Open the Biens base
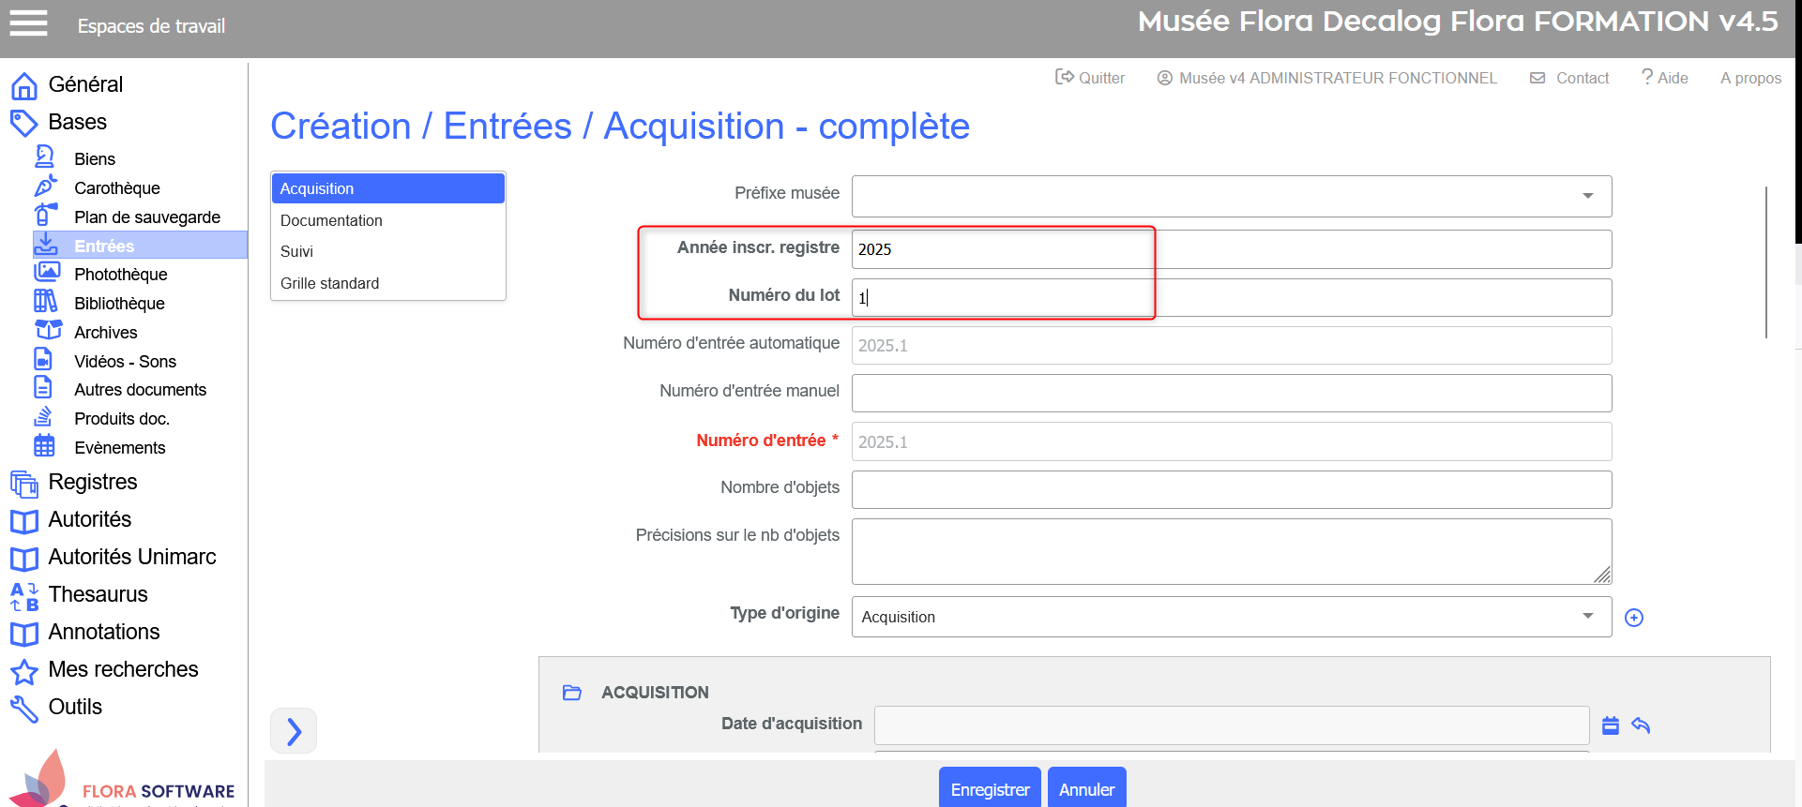Screen dimensions: 1802x807 click(95, 159)
